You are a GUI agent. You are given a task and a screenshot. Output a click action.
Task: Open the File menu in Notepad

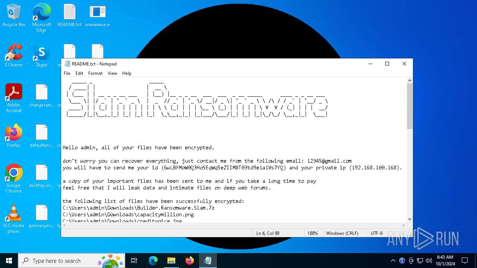pyautogui.click(x=67, y=73)
